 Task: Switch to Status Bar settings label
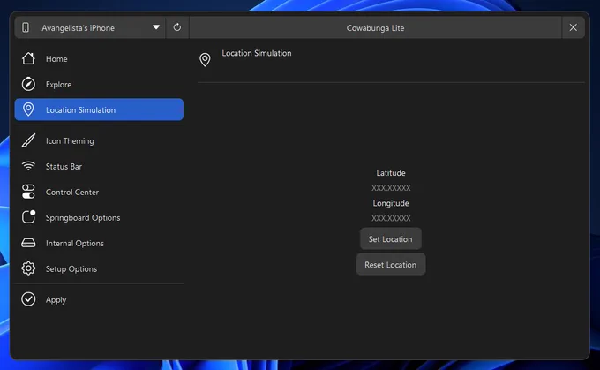point(64,167)
